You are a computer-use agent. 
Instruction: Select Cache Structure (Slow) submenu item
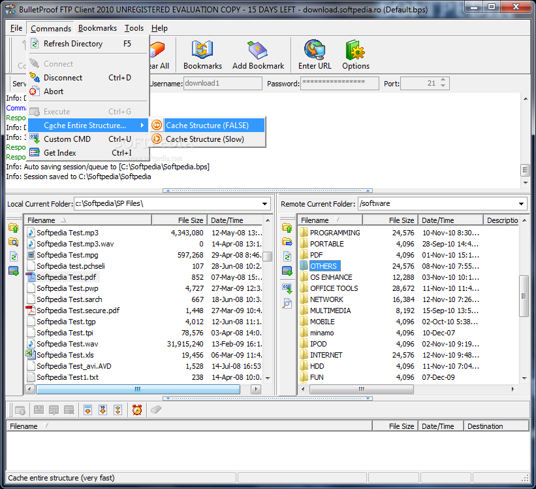coord(208,139)
